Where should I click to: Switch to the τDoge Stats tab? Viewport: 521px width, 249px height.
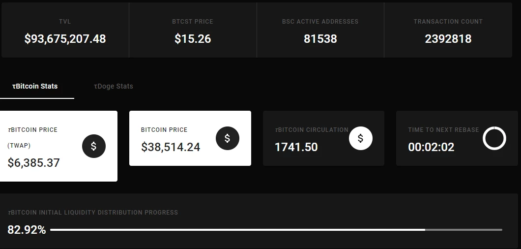[114, 86]
